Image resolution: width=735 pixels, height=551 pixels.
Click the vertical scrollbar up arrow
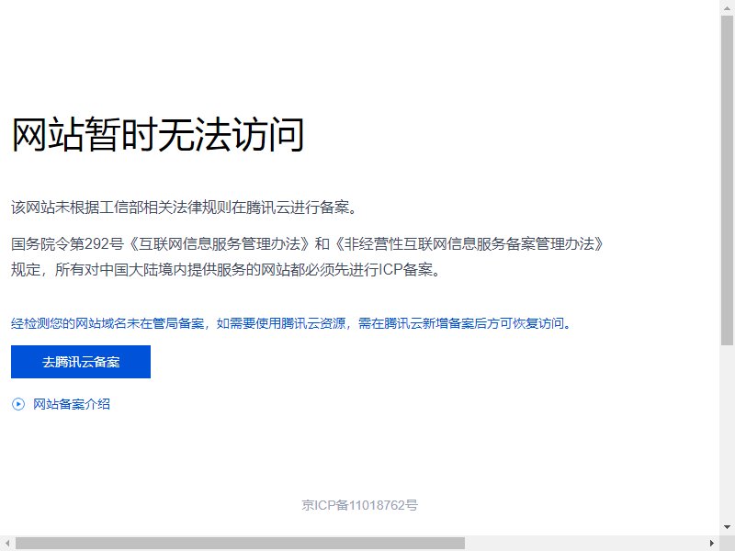pyautogui.click(x=727, y=7)
